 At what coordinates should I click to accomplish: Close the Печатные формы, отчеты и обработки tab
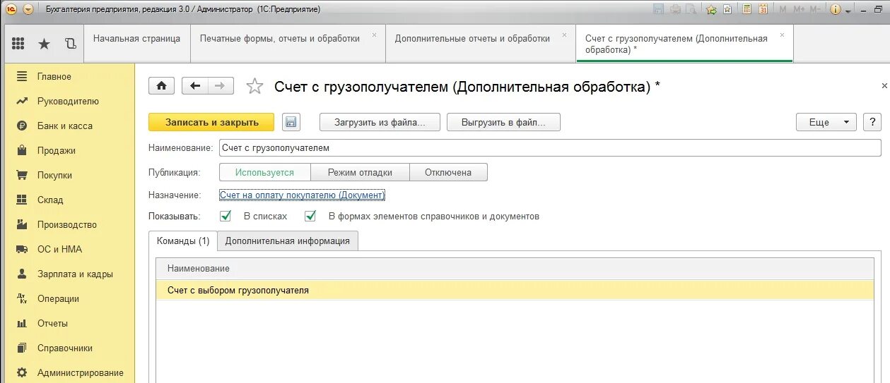click(x=374, y=34)
